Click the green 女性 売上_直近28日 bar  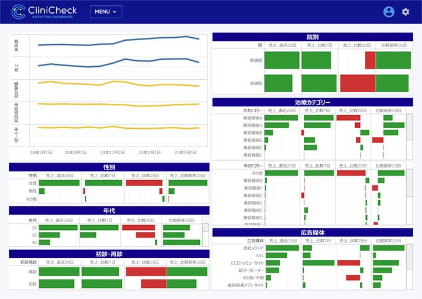point(59,183)
